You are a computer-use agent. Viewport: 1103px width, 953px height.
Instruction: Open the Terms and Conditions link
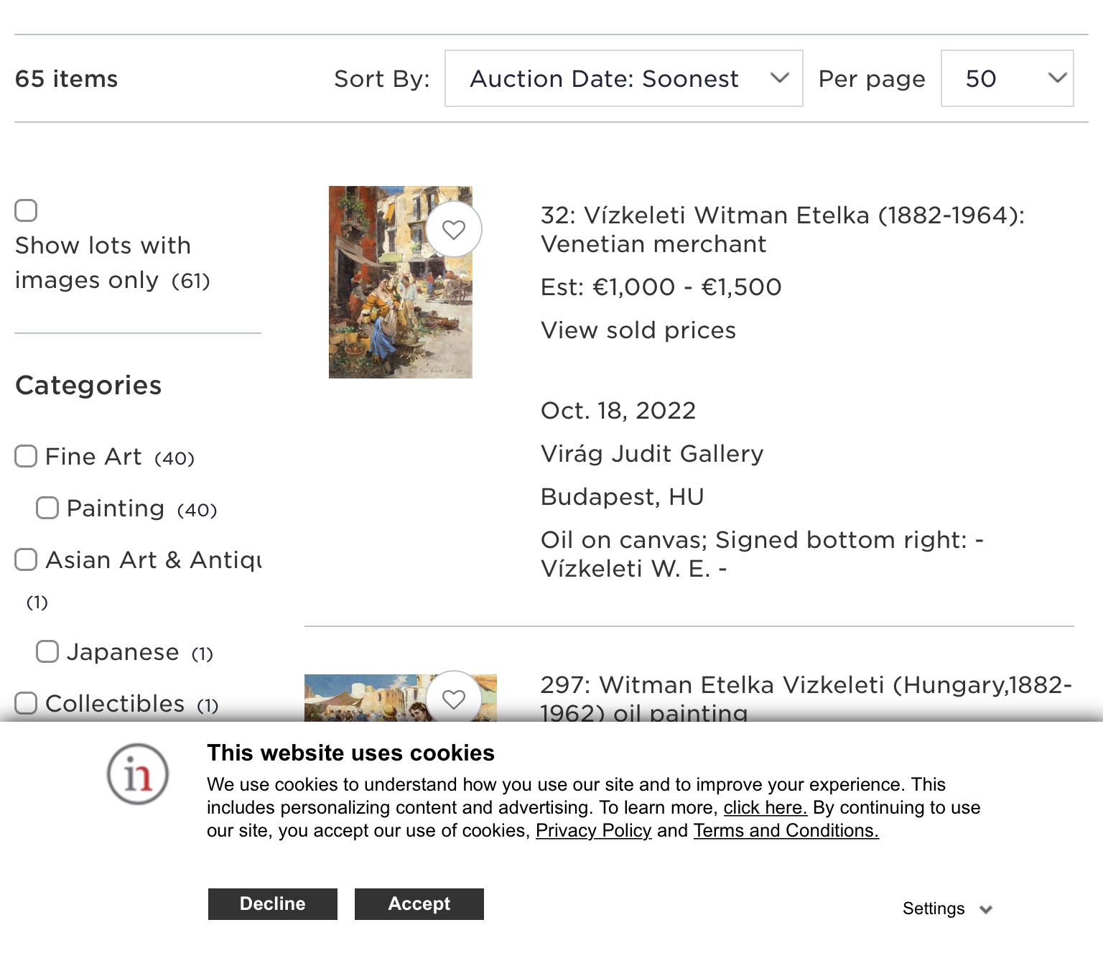(x=786, y=831)
